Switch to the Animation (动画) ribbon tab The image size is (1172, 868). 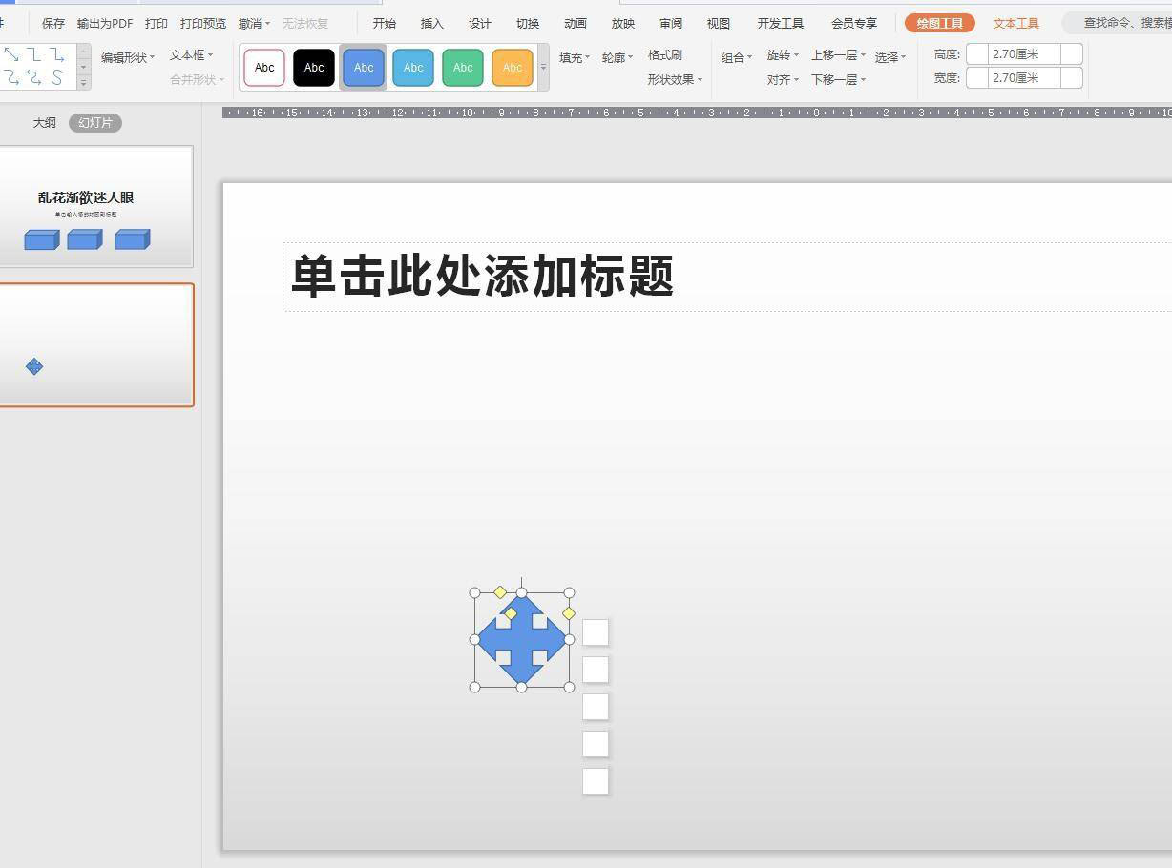[x=575, y=23]
